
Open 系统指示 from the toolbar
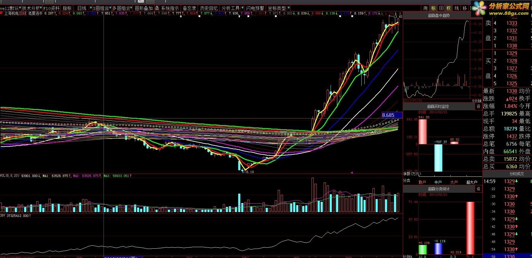pos(170,8)
